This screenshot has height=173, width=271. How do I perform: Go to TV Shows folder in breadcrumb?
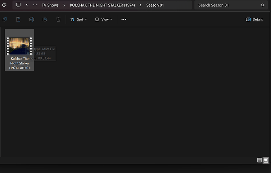coord(50,5)
